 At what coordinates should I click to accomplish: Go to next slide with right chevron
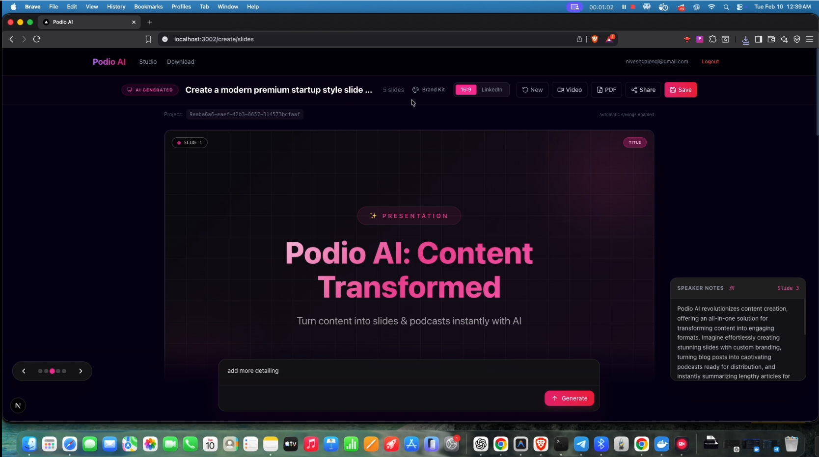pos(81,371)
